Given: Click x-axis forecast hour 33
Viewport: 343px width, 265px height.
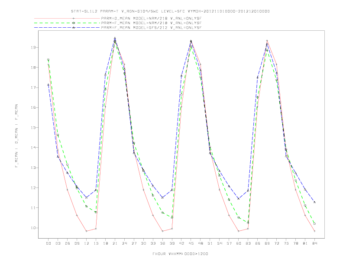Looking at the screenshot, I should tap(153, 243).
